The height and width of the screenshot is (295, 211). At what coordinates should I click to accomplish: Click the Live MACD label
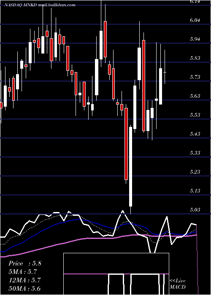178,284
